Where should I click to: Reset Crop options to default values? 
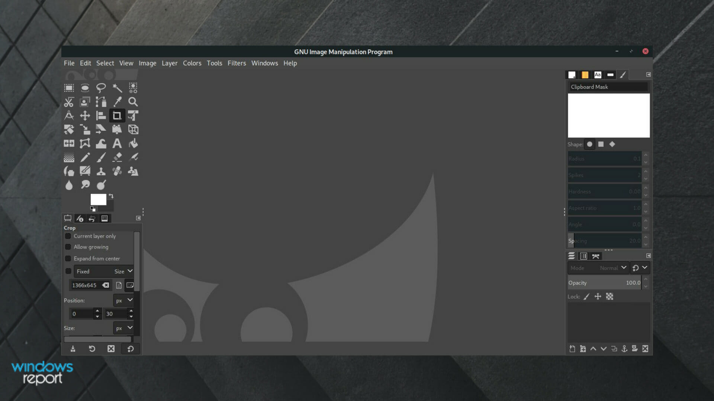coord(131,349)
